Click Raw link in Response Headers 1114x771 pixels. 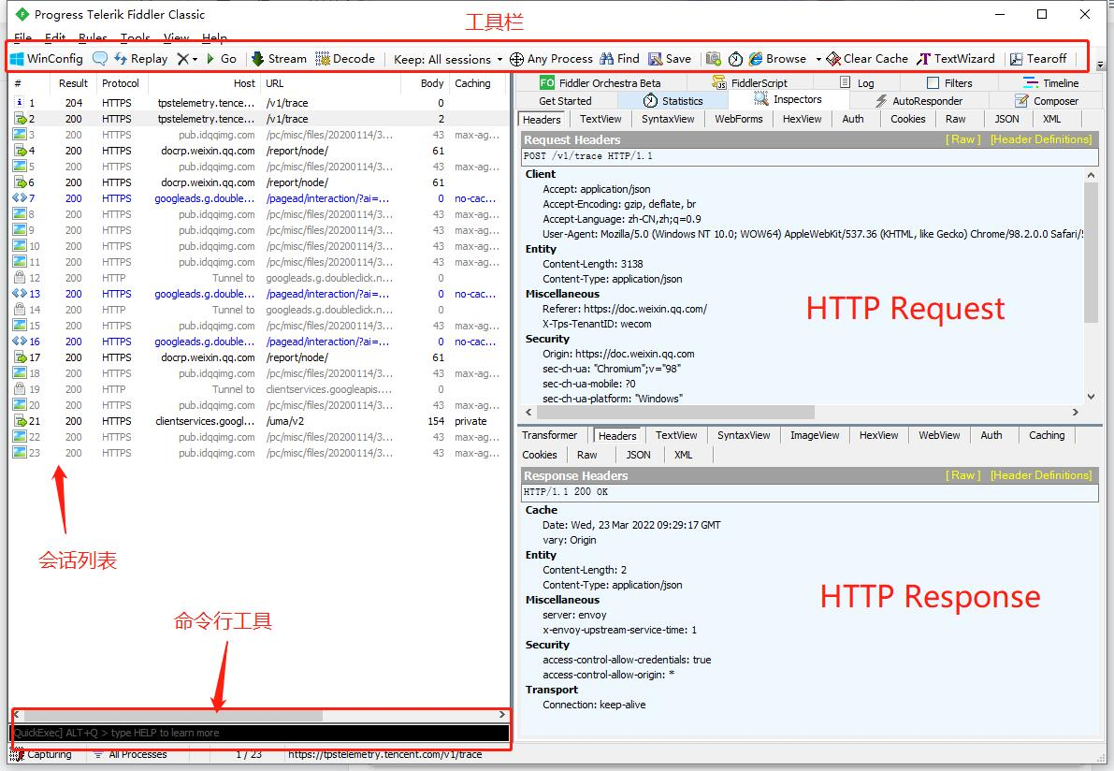click(962, 475)
